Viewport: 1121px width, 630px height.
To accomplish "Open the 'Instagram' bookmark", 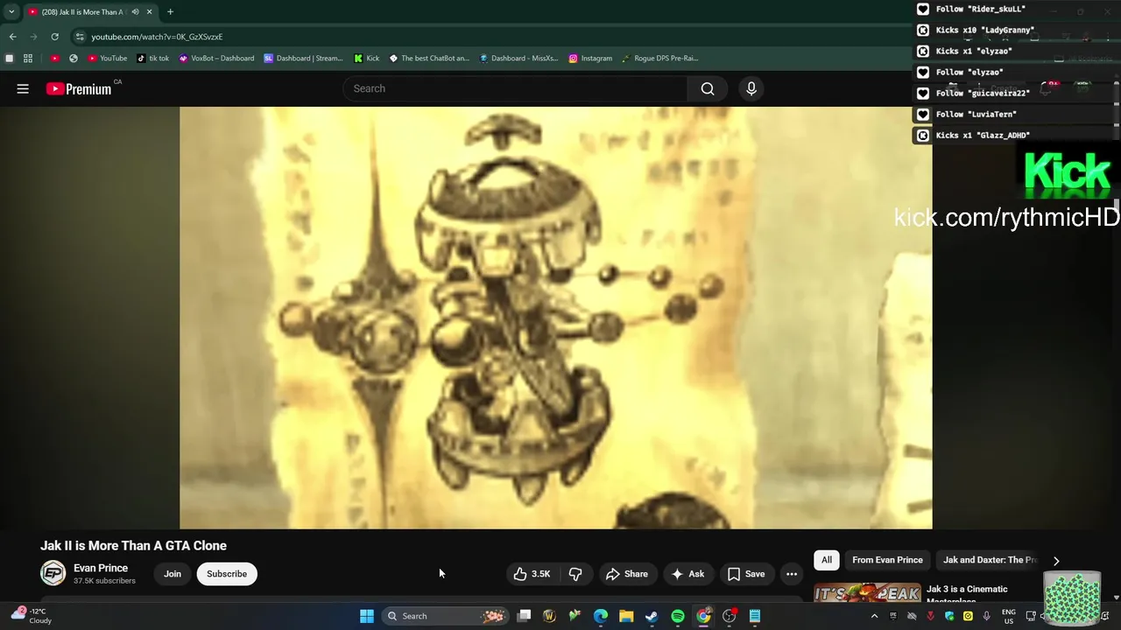I will click(590, 59).
